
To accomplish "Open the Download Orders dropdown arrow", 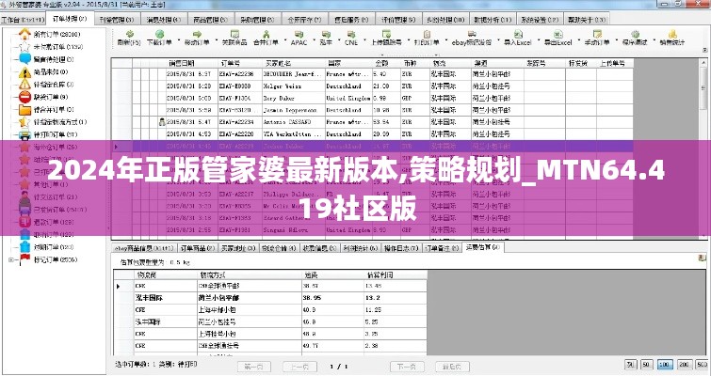I will [177, 39].
